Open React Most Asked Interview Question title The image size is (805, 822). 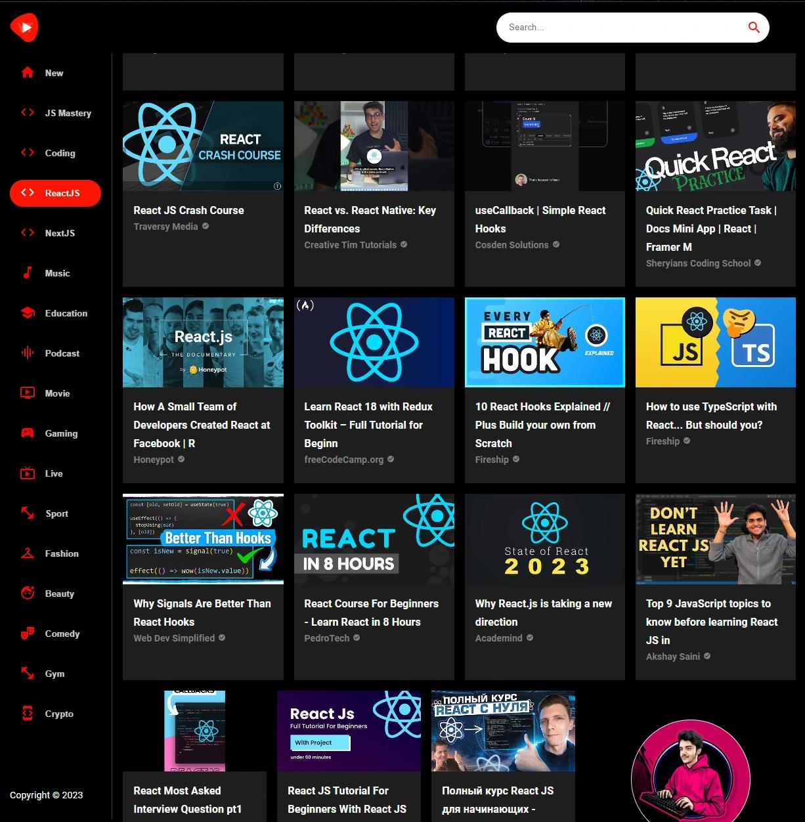tap(188, 800)
